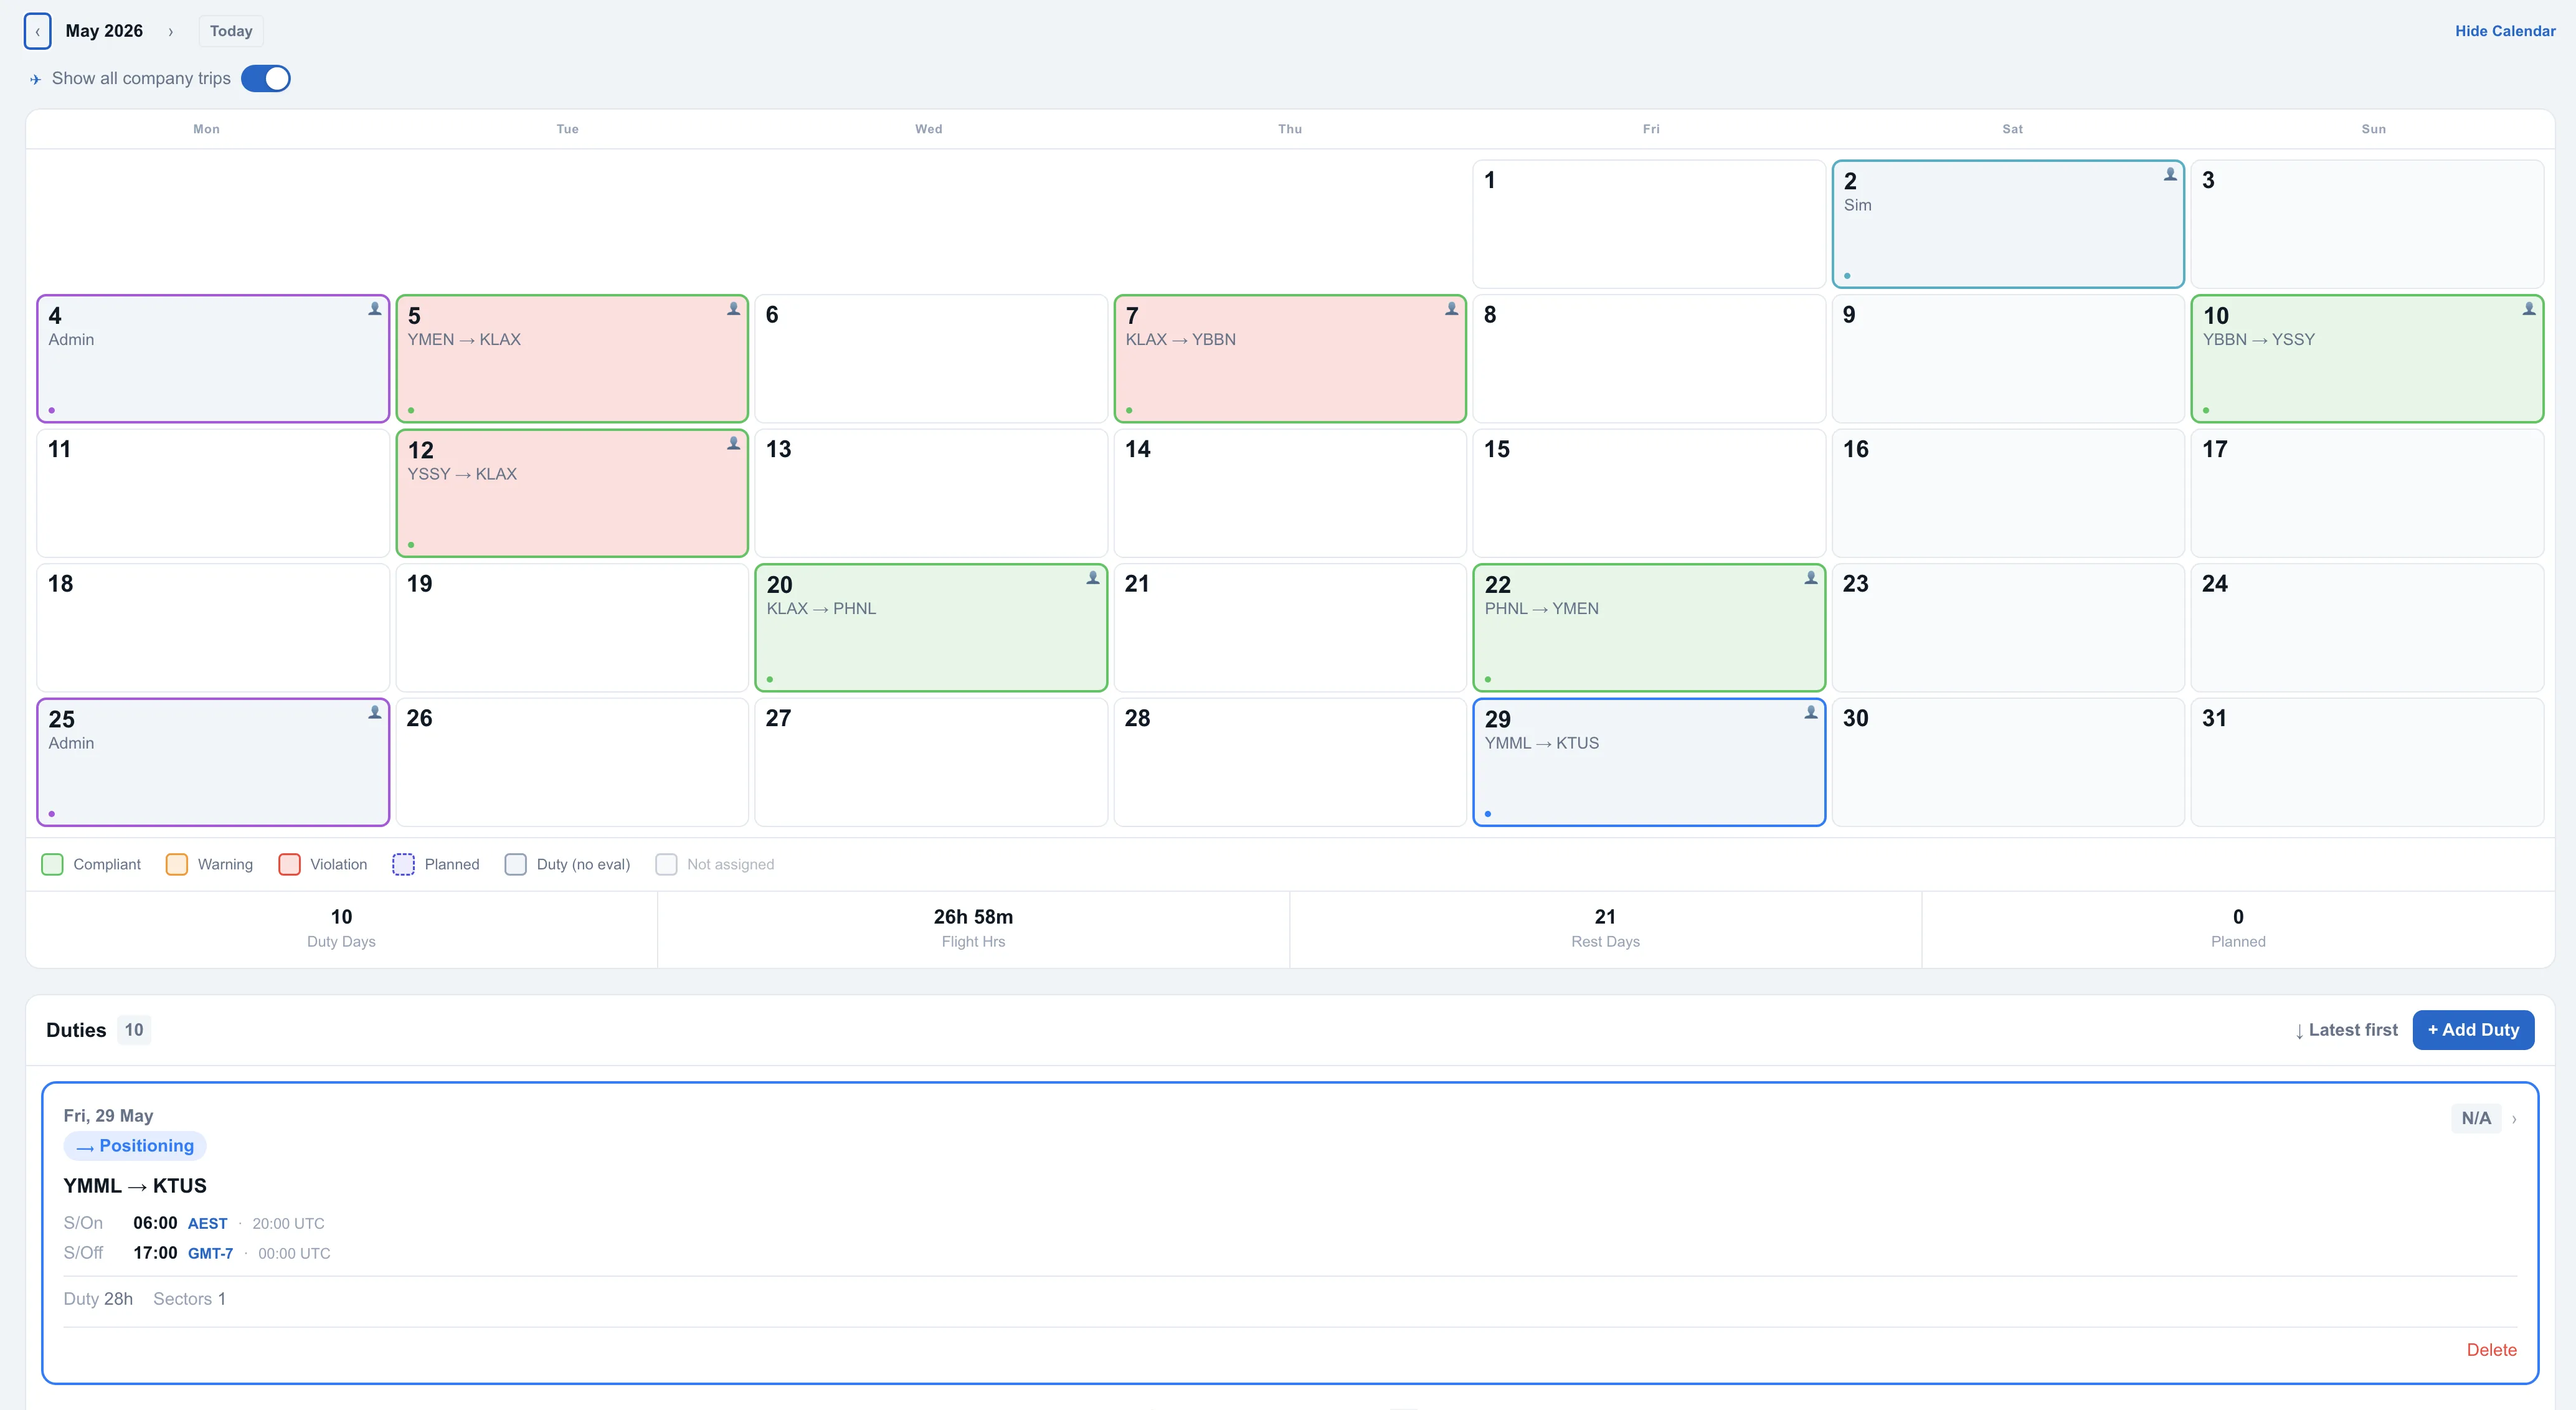
Task: Open the May 4 Admin duty cell
Action: coord(213,358)
